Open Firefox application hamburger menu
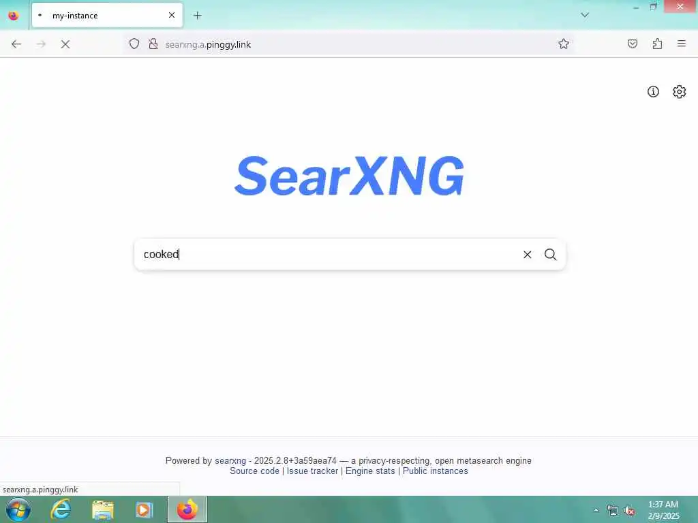 tap(682, 44)
